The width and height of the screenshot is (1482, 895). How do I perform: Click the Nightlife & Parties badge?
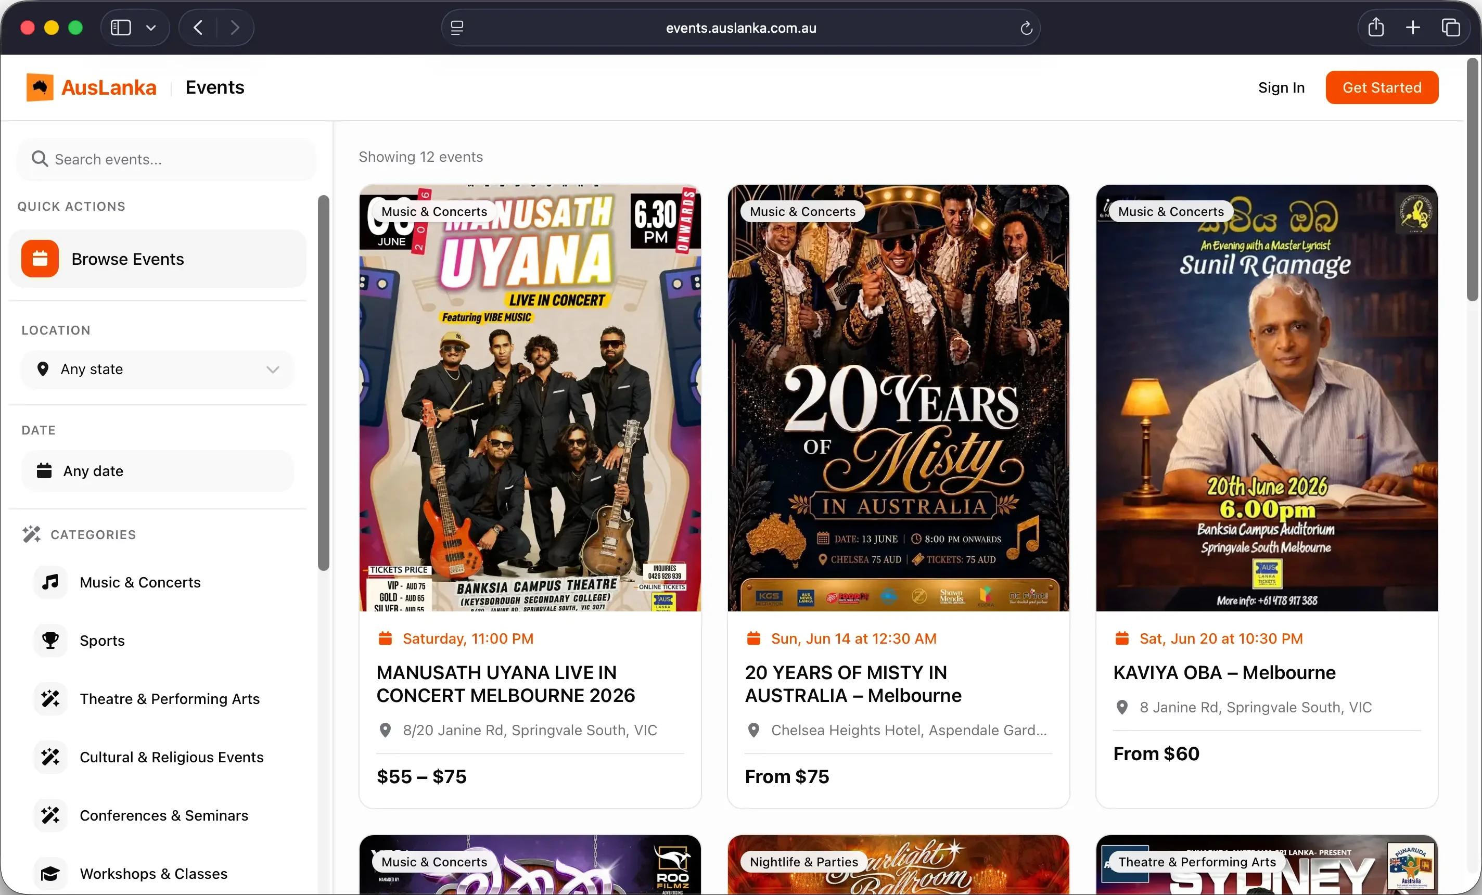pyautogui.click(x=803, y=861)
